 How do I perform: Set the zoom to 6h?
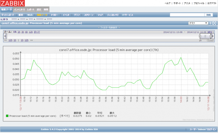pos(26,32)
